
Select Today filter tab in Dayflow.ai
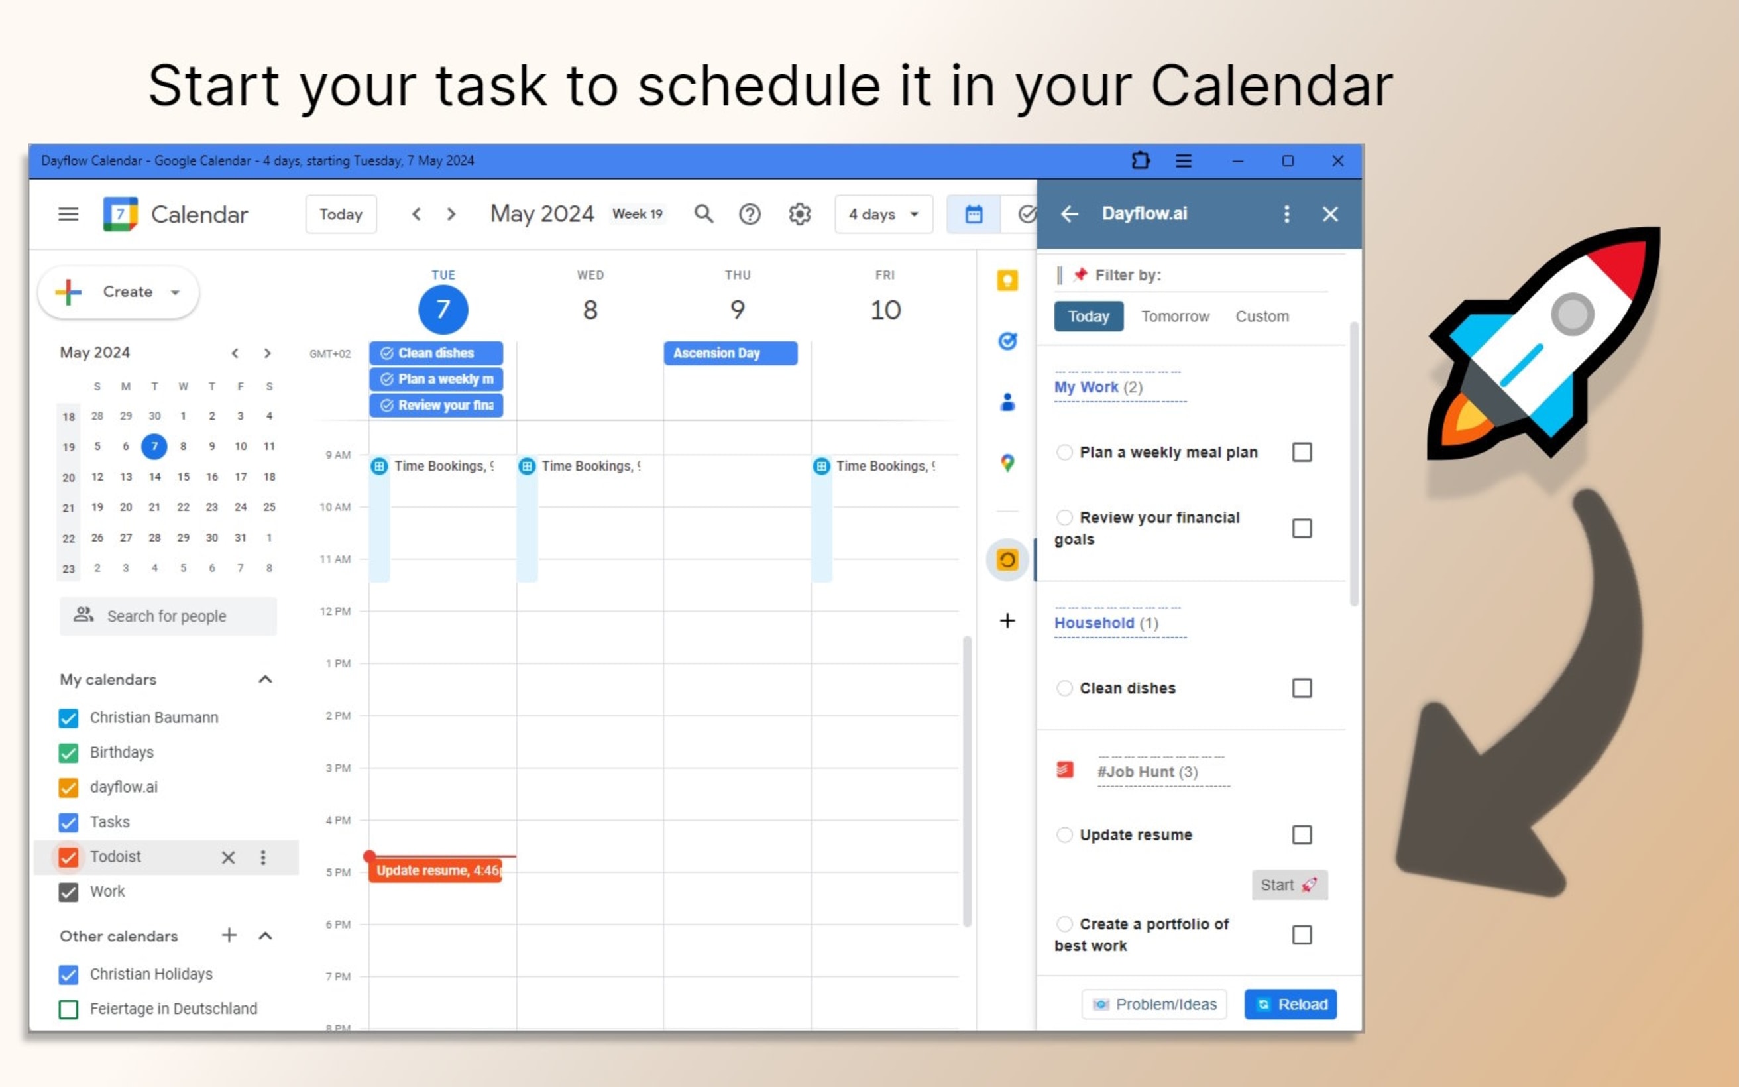[1088, 317]
